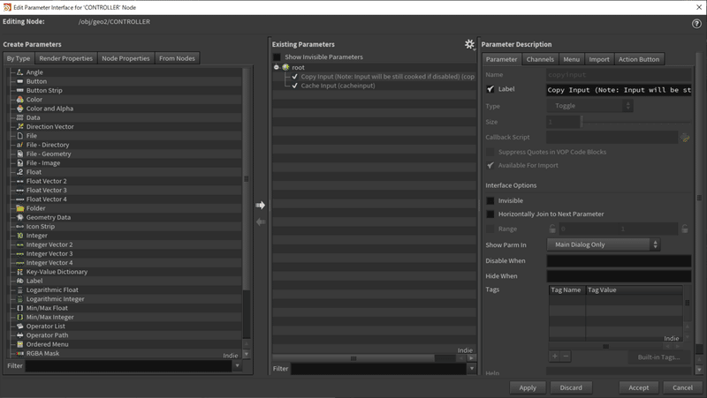Image resolution: width=707 pixels, height=398 pixels.
Task: Toggle Suppress Quotes in VOP Code Blocks
Action: (x=490, y=152)
